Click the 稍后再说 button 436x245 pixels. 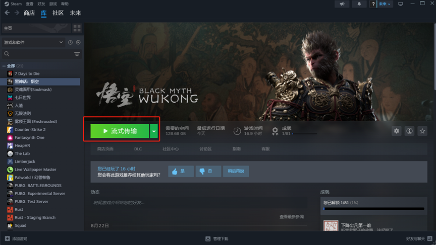(236, 171)
